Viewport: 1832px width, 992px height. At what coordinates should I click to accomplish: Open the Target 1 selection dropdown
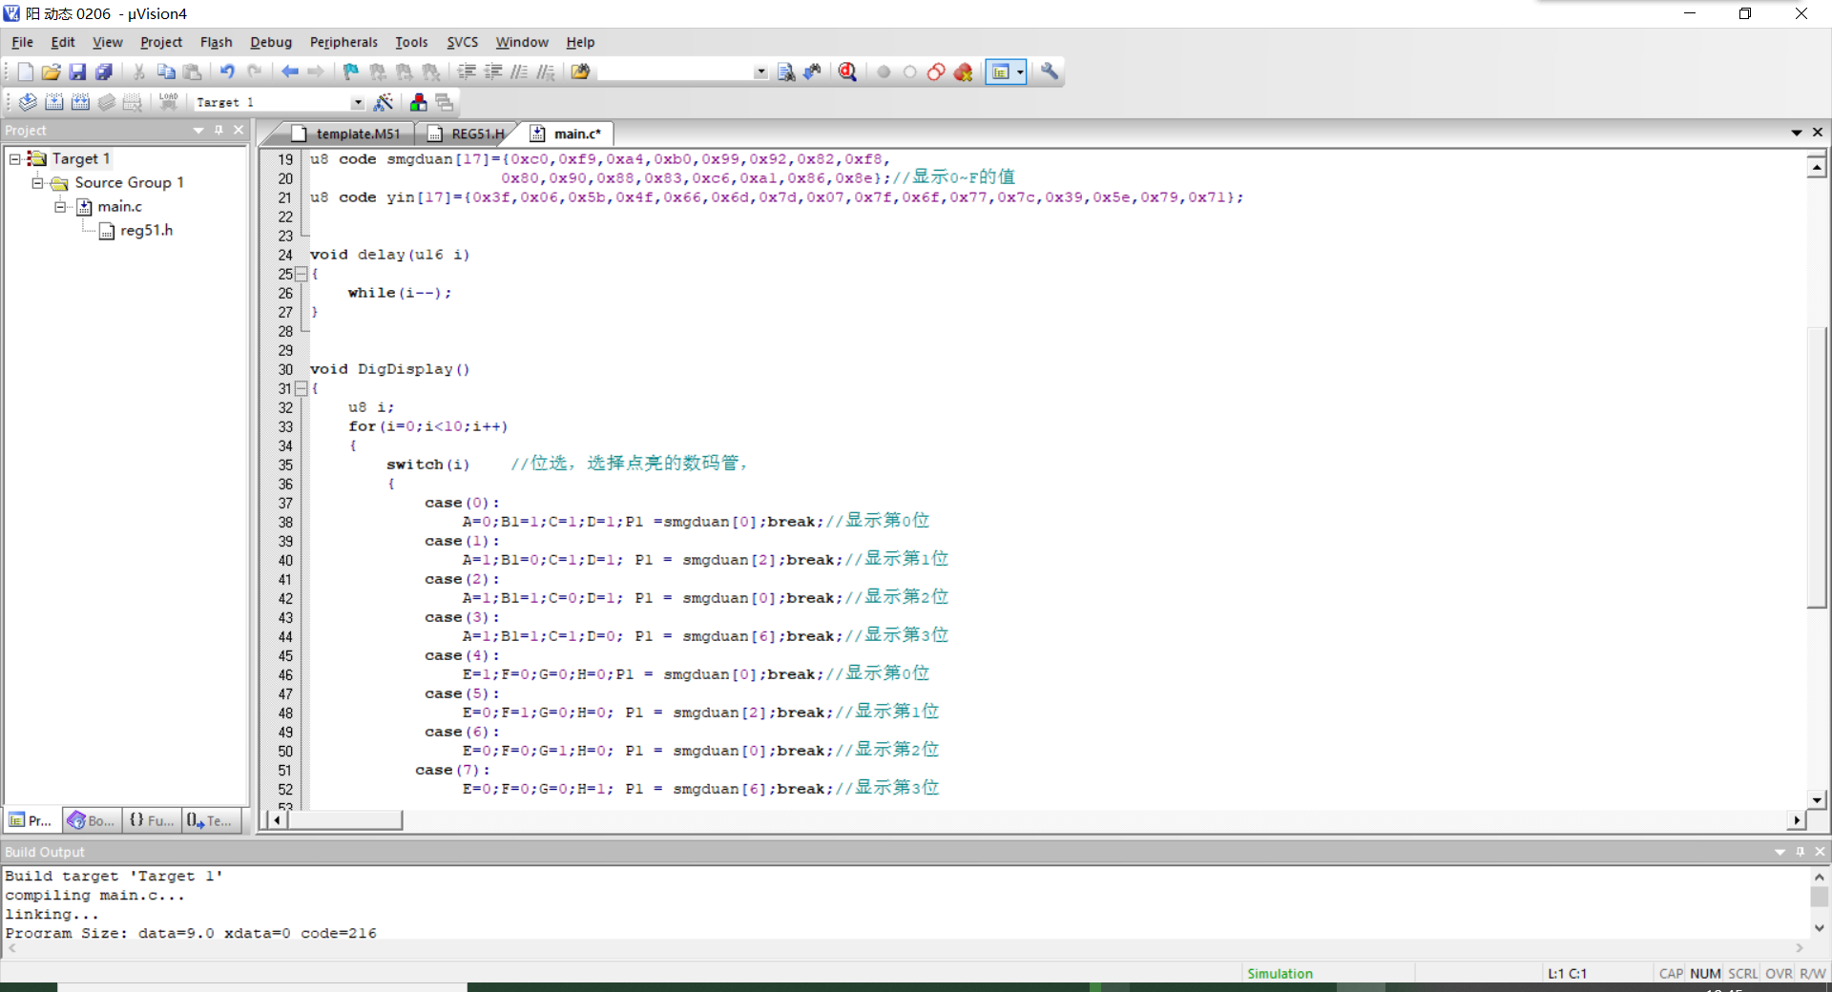point(358,102)
